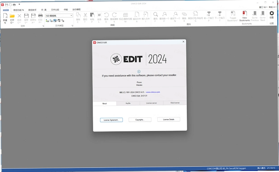Open the ISO machine file type dropdown
This screenshot has height=172, width=279.
coord(71,16)
